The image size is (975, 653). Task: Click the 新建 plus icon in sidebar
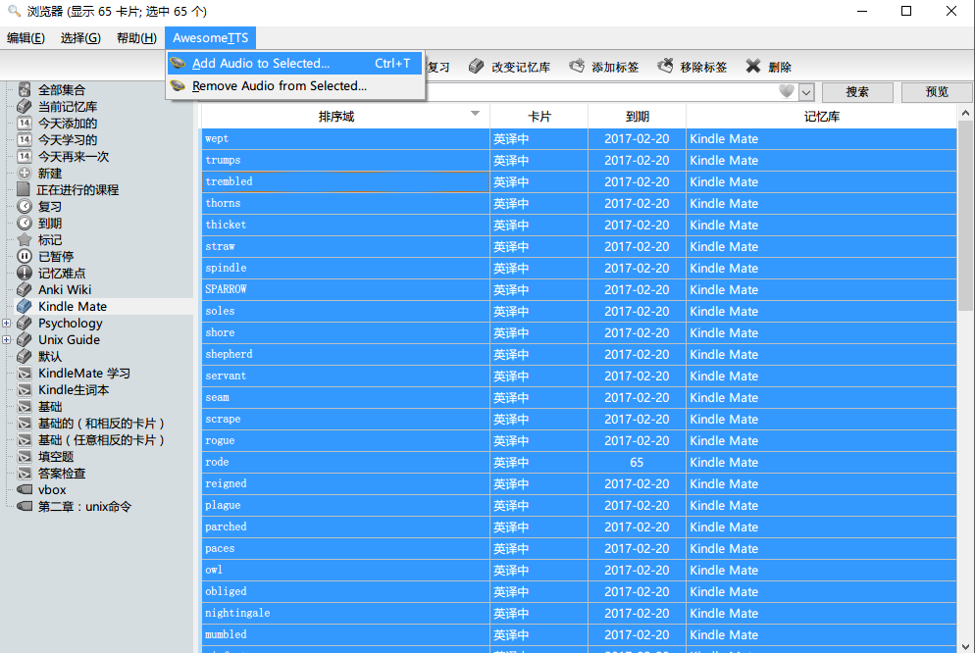click(25, 174)
